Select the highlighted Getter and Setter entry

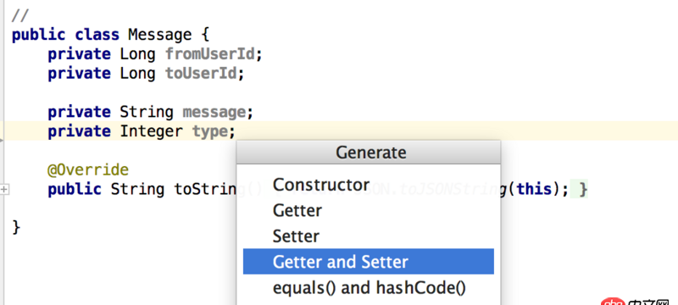[x=369, y=261]
